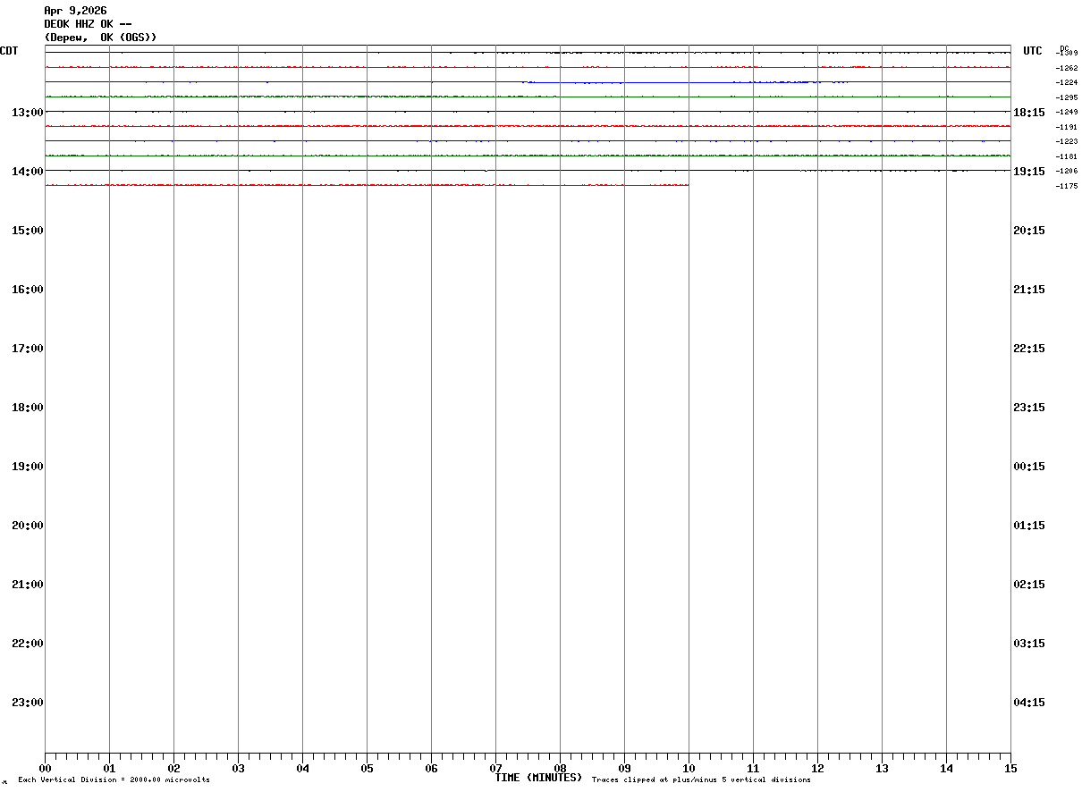The height and width of the screenshot is (792, 1082).
Task: Click the "09" minute axis label
Action: (x=624, y=768)
